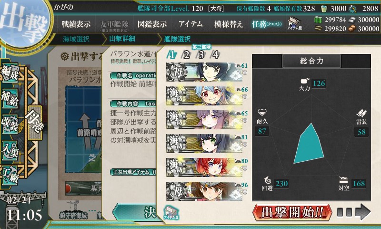
Task: Start sortie with 出撃開始 button
Action: (x=292, y=212)
